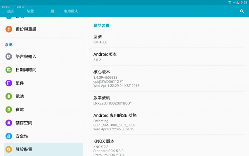Select the 關於裝置 entry in sidebar
The height and width of the screenshot is (156, 249).
tap(44, 149)
